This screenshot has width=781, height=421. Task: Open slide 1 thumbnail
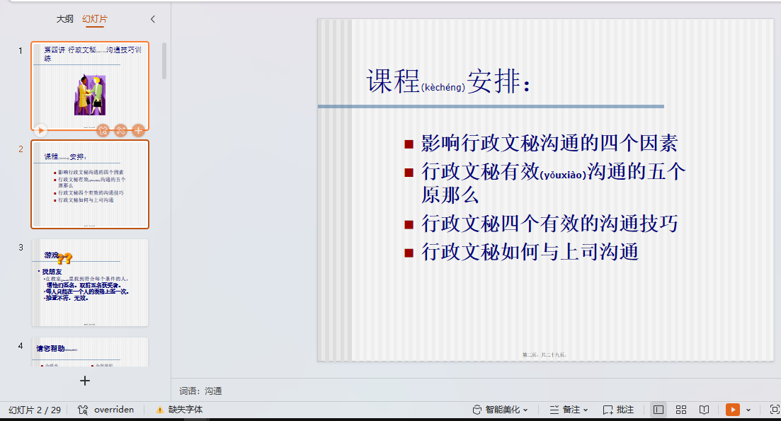point(90,86)
